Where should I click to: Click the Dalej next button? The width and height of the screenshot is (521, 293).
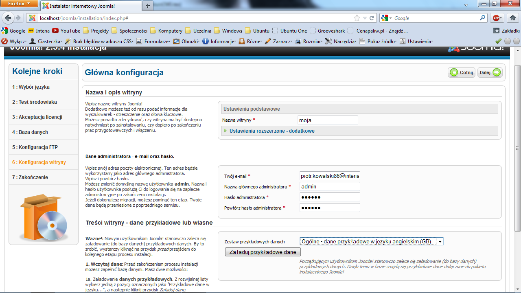coord(490,72)
